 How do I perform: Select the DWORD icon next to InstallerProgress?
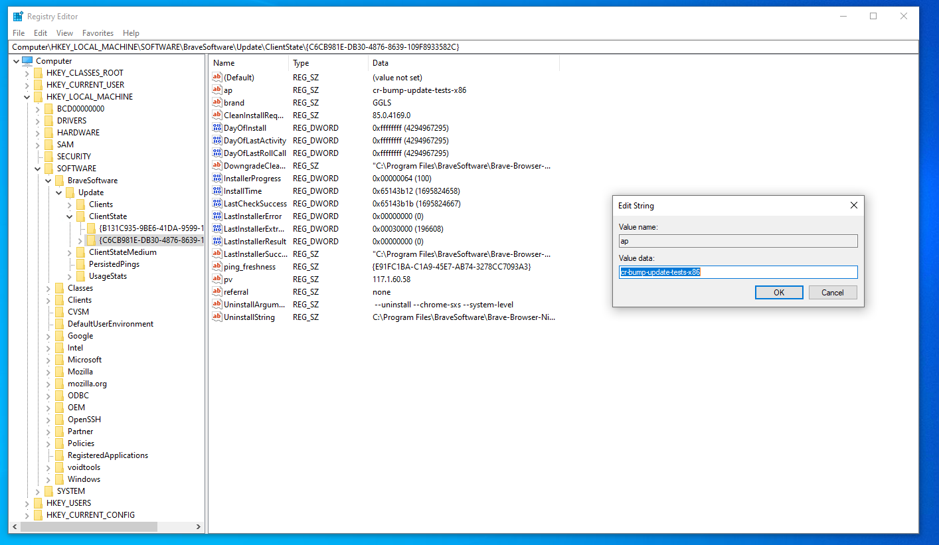[x=217, y=178]
